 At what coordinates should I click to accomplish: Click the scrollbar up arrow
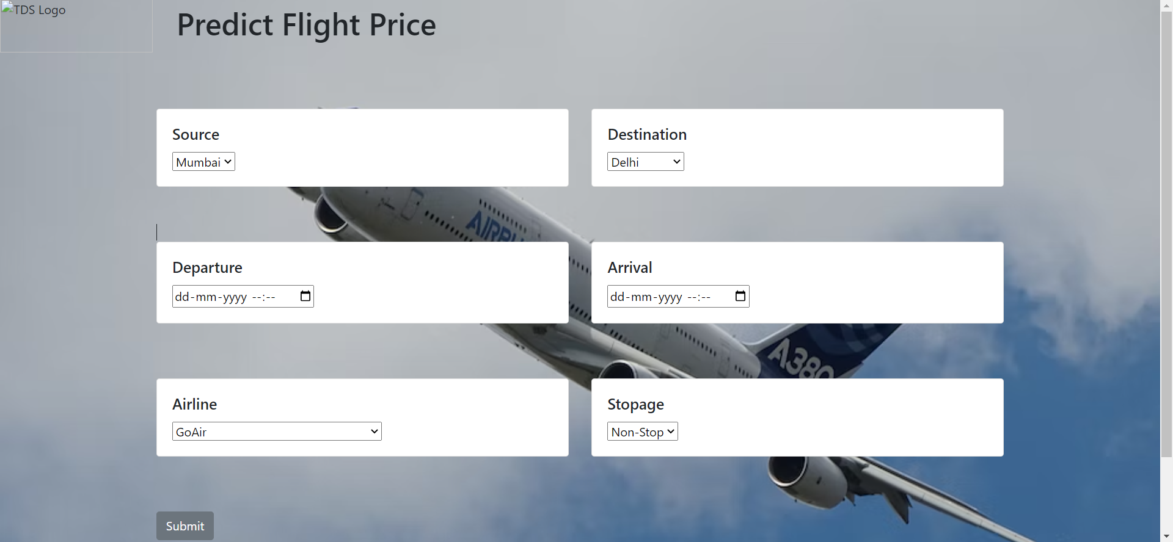(1167, 5)
